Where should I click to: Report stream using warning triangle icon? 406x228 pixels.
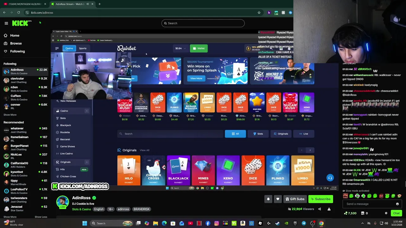click(329, 209)
